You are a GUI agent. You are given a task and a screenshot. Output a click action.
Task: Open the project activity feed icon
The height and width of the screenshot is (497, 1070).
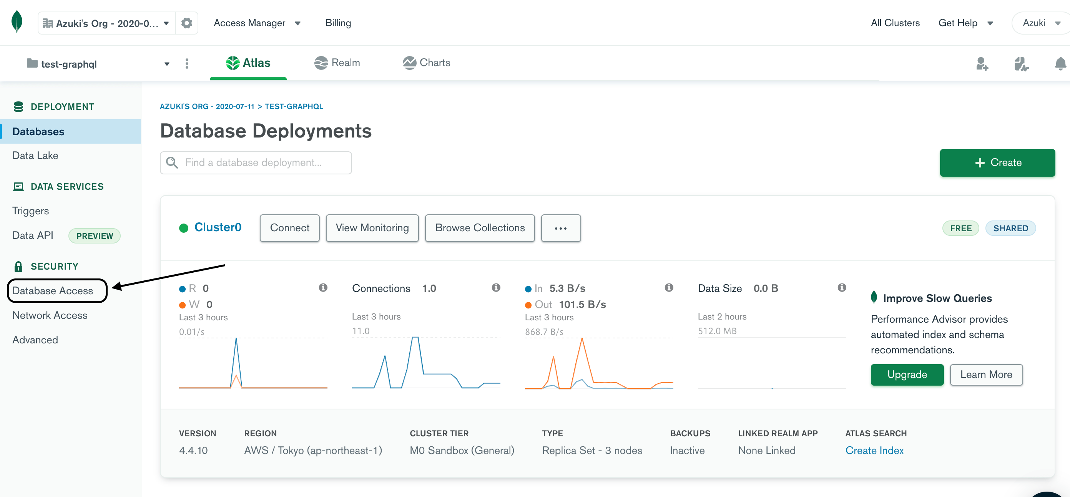(x=1021, y=63)
